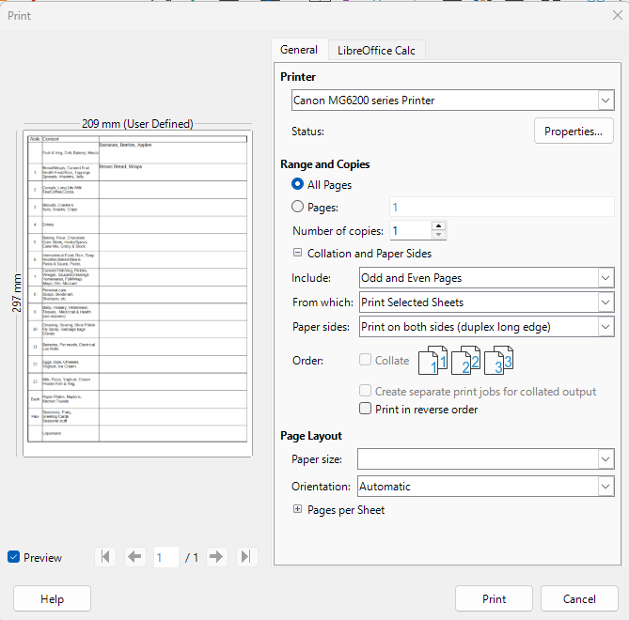Image resolution: width=629 pixels, height=620 pixels.
Task: Increase the number of copies
Action: [x=439, y=226]
